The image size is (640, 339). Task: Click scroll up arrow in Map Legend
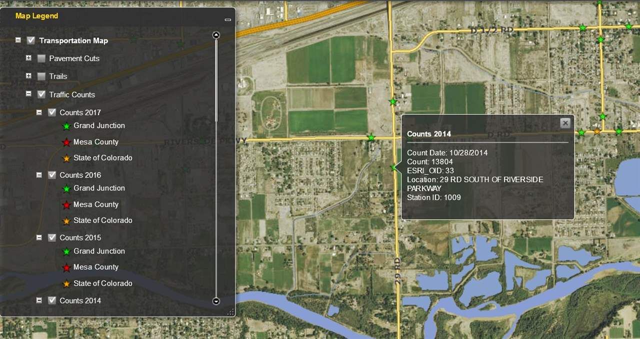click(x=216, y=35)
